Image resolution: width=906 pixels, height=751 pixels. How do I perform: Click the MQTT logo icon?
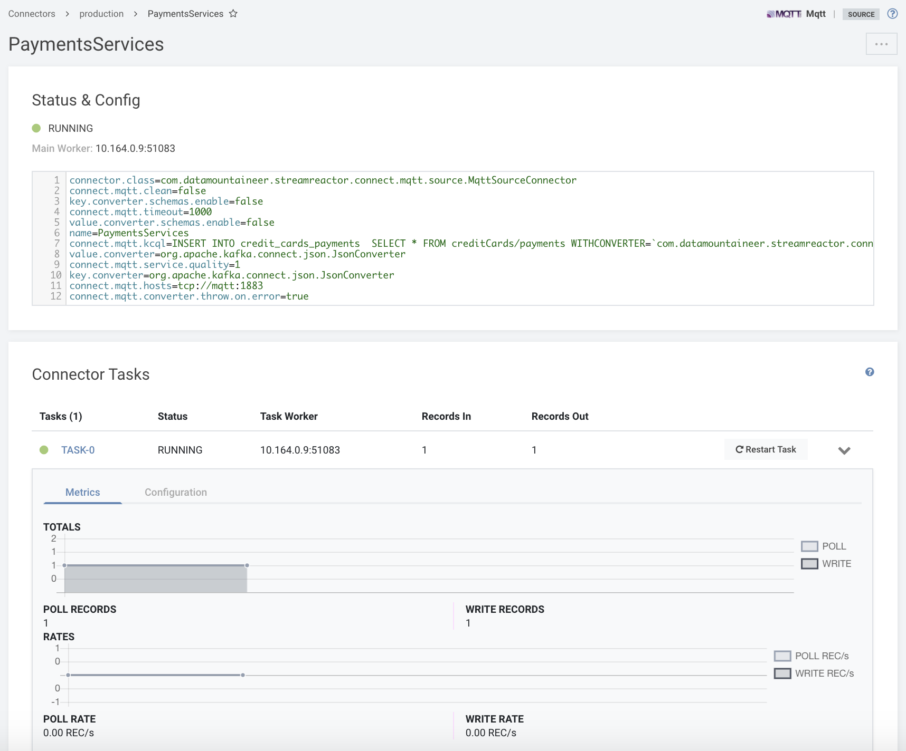pos(784,14)
